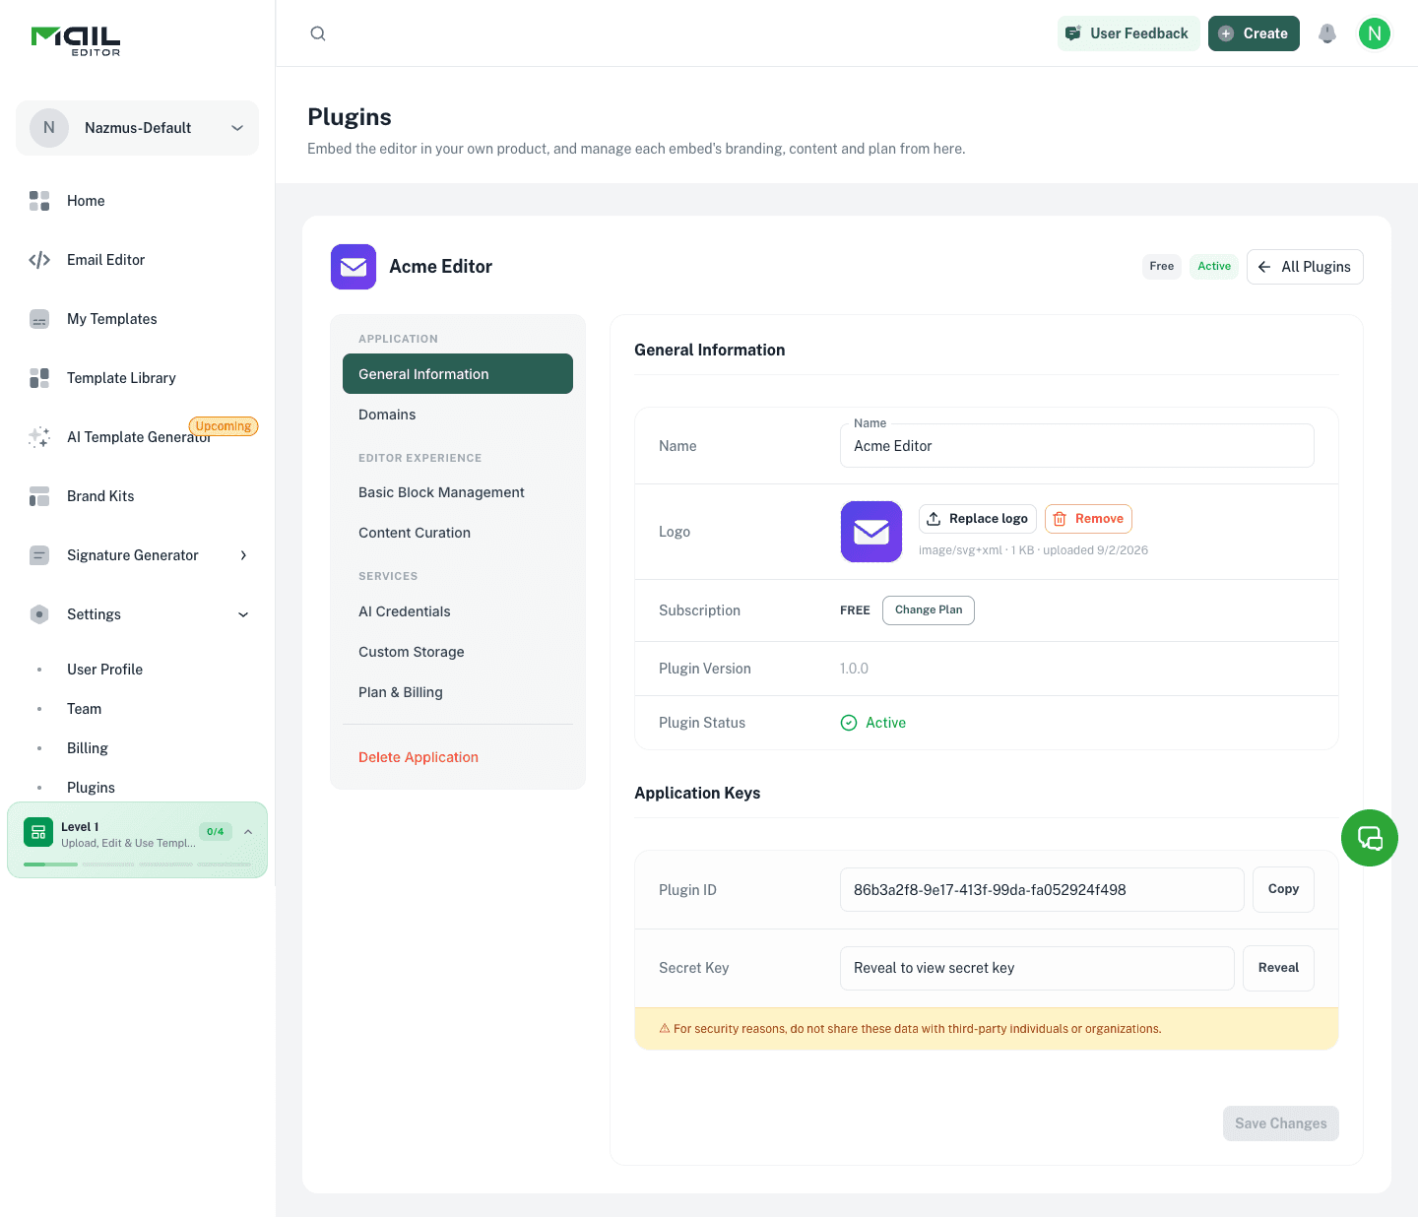The image size is (1418, 1217).
Task: Open Plan & Billing section
Action: [x=458, y=692]
